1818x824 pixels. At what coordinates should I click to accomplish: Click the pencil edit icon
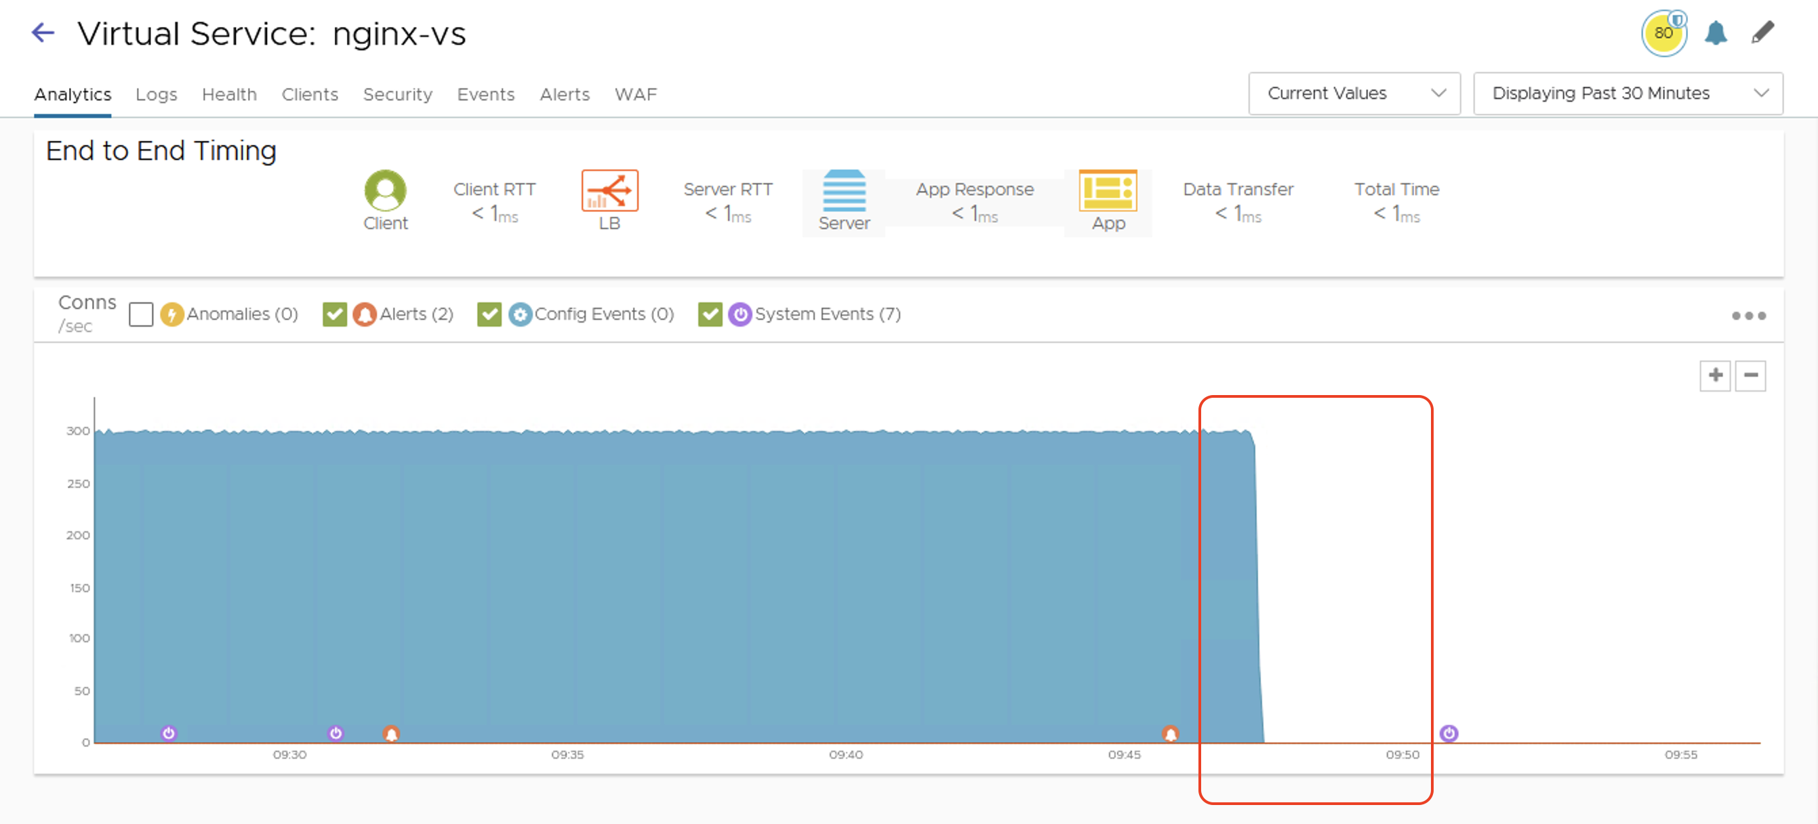pos(1762,33)
